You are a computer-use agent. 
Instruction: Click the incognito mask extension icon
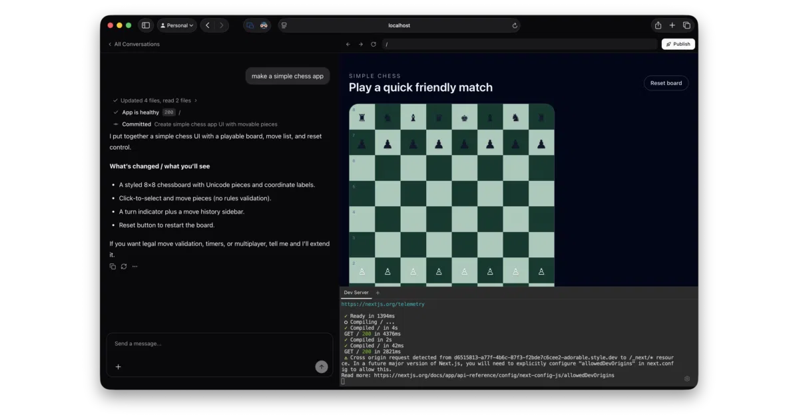click(264, 25)
